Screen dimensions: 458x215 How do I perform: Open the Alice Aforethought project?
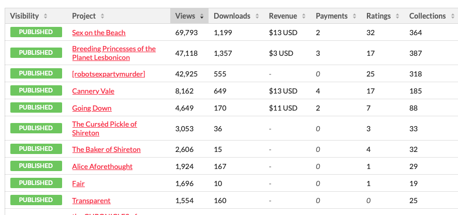(x=102, y=166)
